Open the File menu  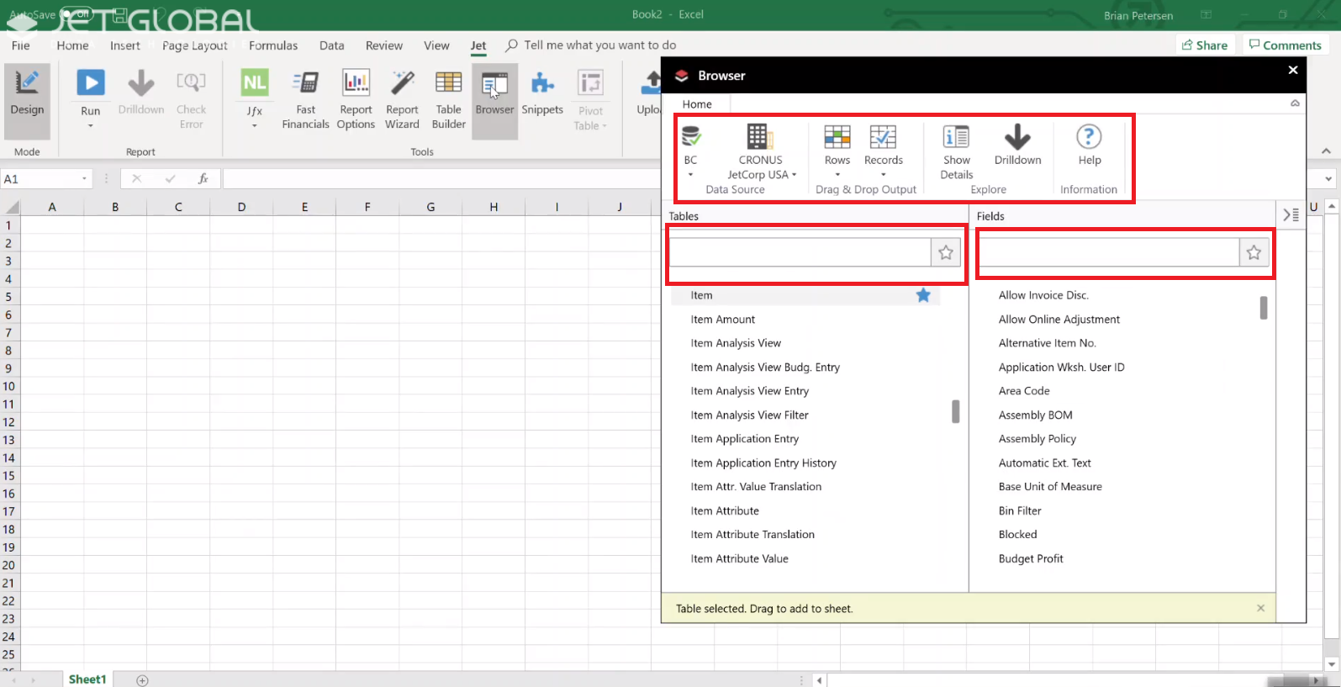click(21, 45)
